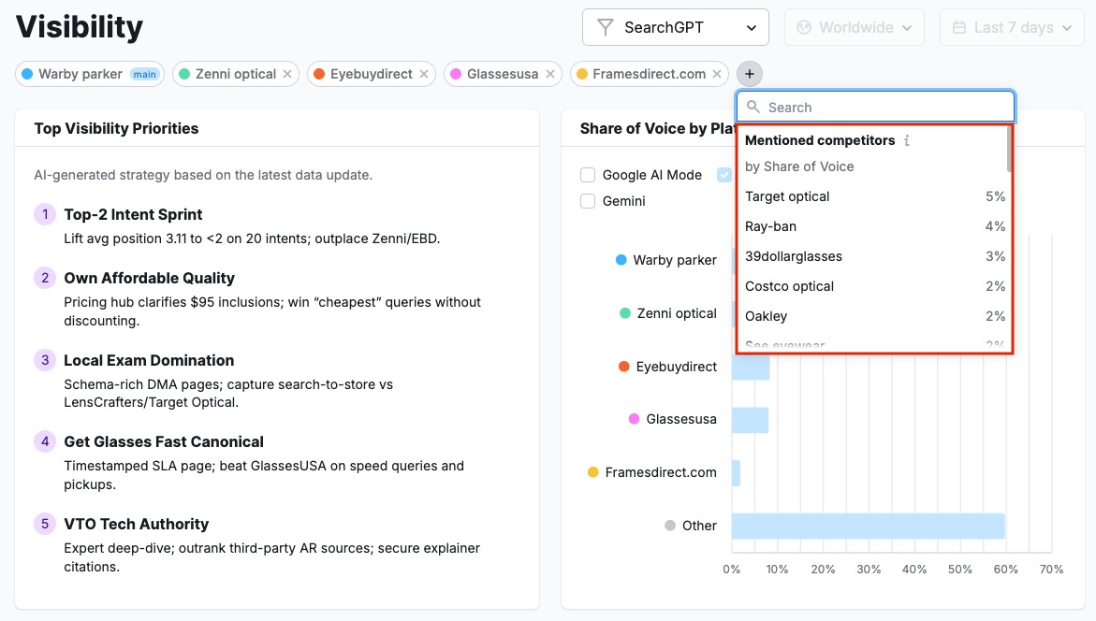Select Costco optical from mentioned competitors
The width and height of the screenshot is (1096, 621).
[x=874, y=286]
